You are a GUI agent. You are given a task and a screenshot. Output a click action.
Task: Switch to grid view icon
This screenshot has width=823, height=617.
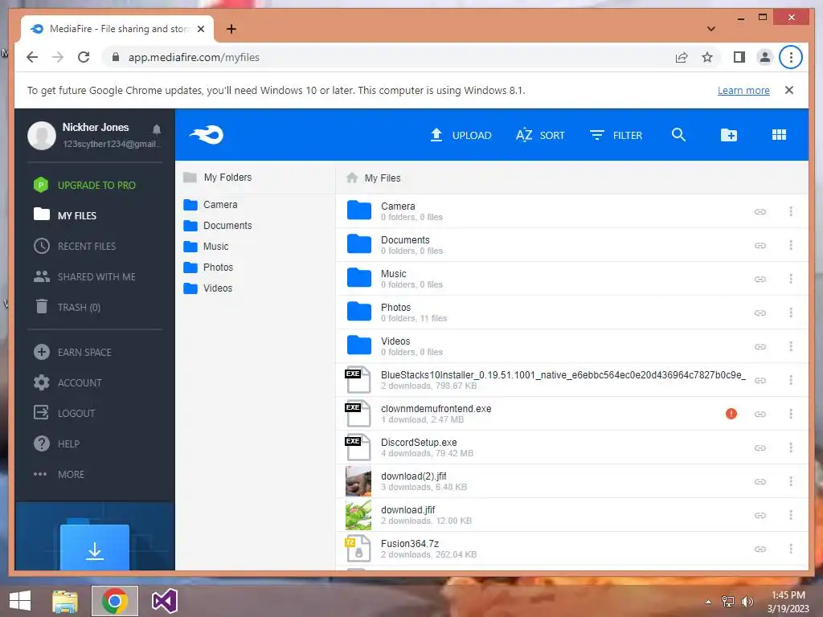[779, 135]
